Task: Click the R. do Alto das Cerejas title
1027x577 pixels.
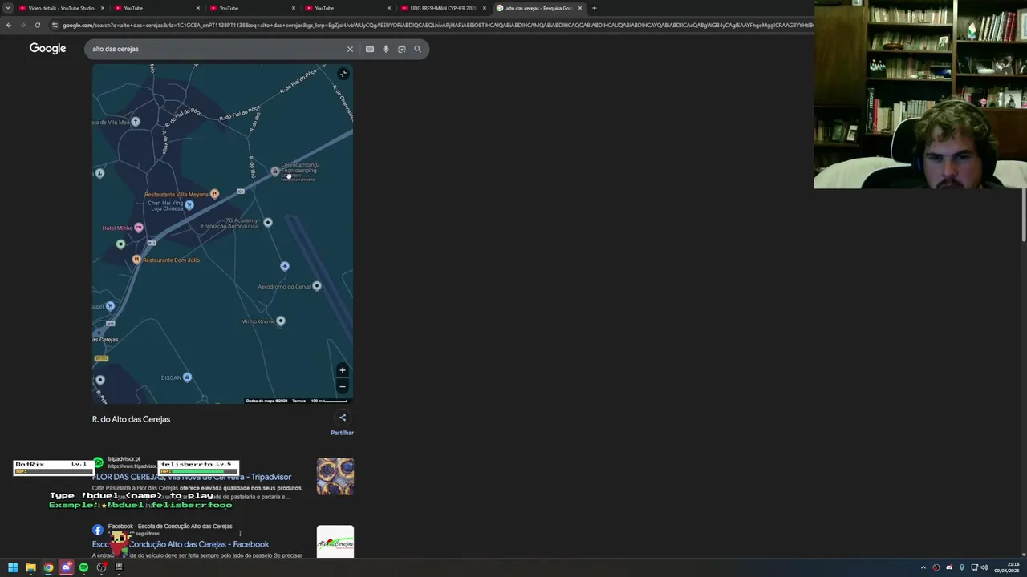Action: 131,419
